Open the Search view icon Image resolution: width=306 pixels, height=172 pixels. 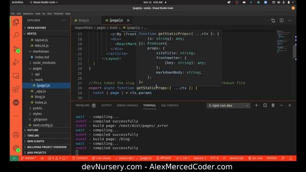click(16, 35)
